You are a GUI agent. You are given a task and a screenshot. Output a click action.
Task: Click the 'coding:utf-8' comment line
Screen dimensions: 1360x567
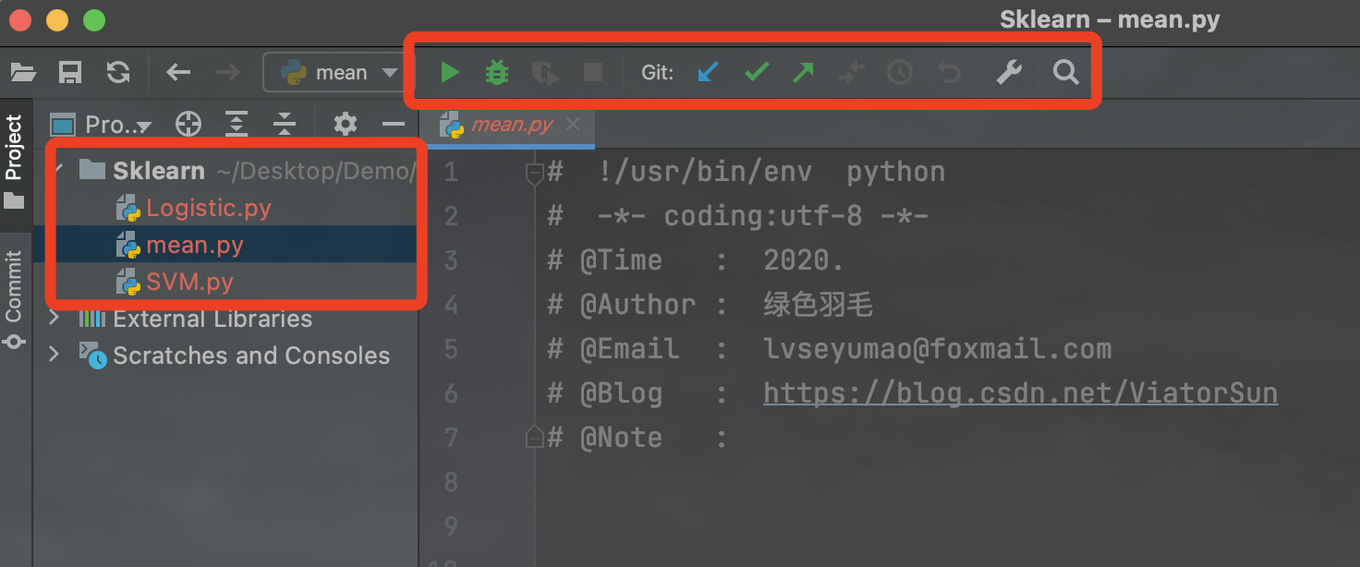click(737, 216)
